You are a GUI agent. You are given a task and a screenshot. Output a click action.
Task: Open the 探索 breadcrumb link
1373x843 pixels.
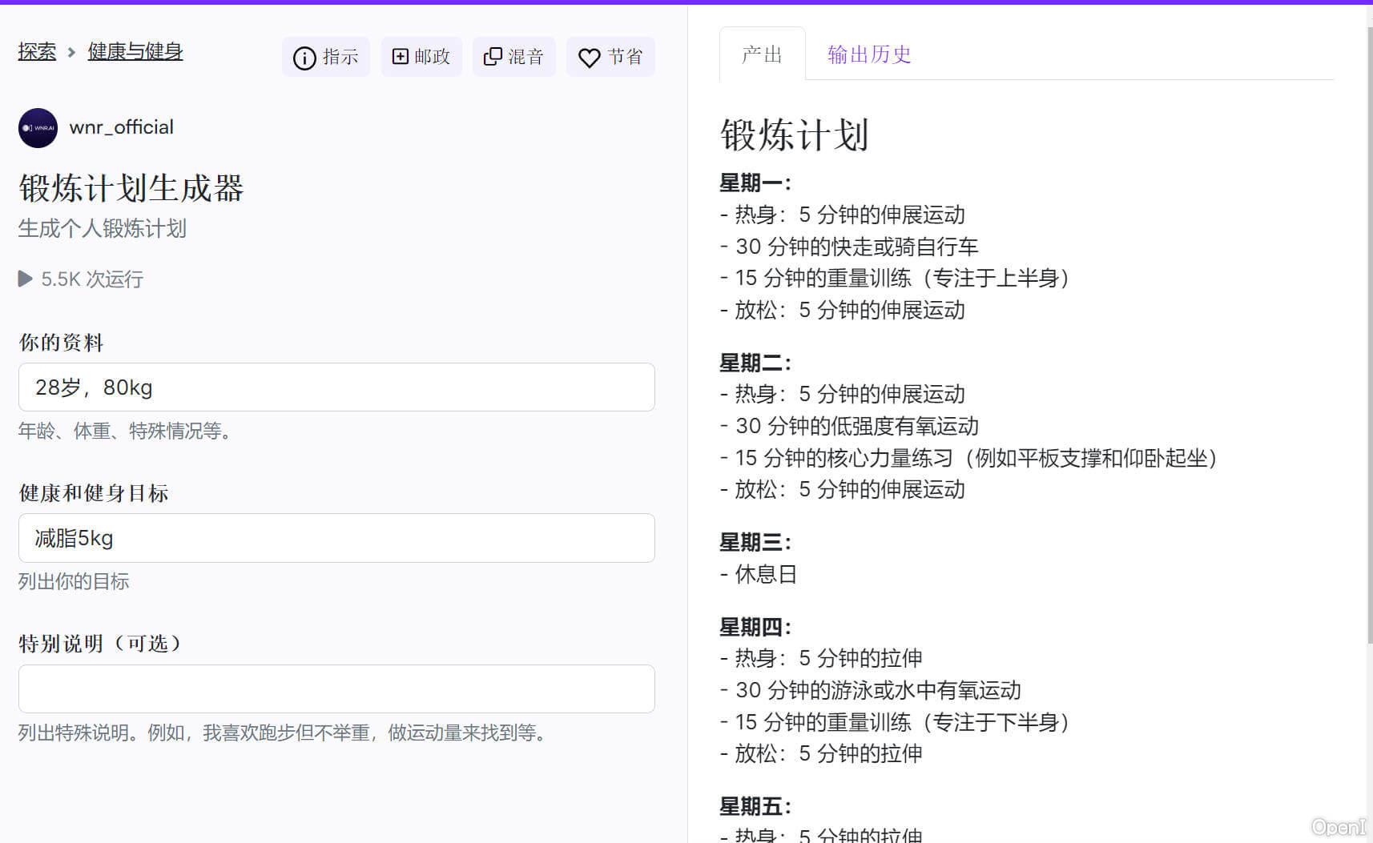(37, 51)
